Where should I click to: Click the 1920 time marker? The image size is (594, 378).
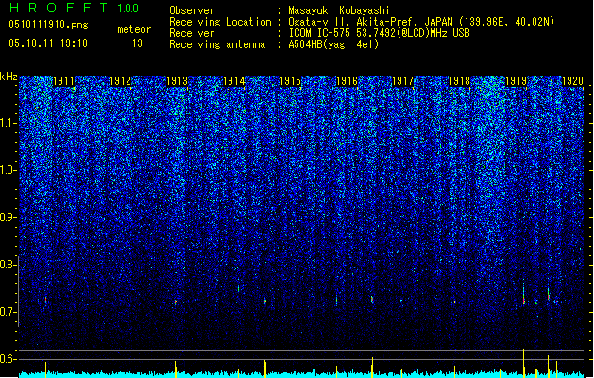572,81
